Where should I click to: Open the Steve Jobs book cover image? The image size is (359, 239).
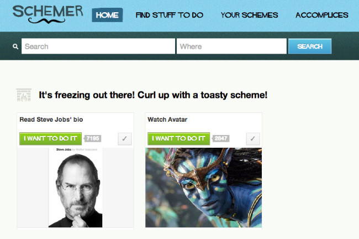pyautogui.click(x=75, y=188)
